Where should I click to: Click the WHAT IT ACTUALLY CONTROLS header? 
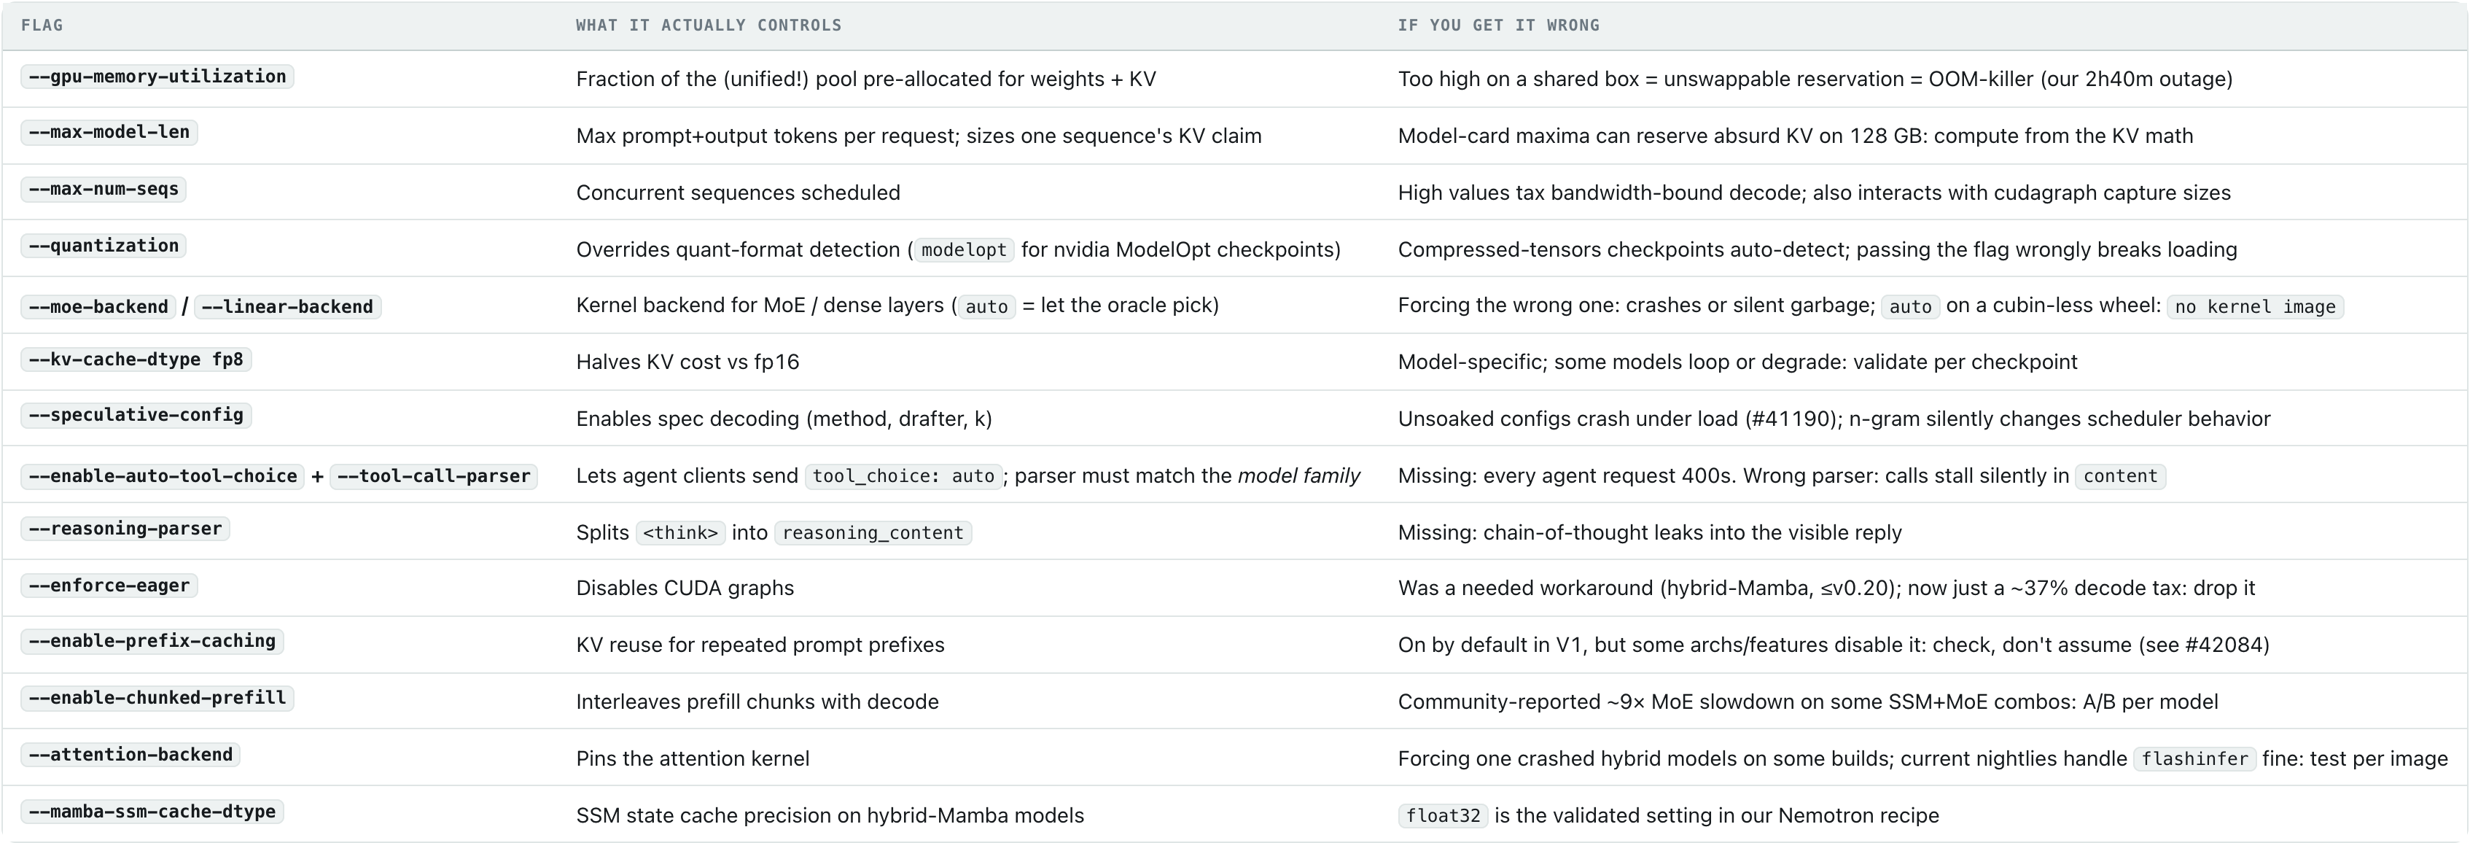(709, 25)
